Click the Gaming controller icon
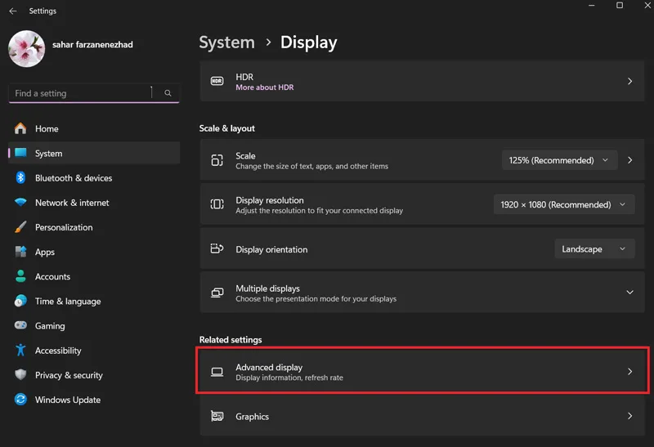654x447 pixels. pos(20,325)
